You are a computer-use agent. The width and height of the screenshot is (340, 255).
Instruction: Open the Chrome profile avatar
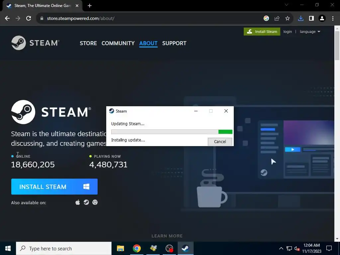coord(322,19)
